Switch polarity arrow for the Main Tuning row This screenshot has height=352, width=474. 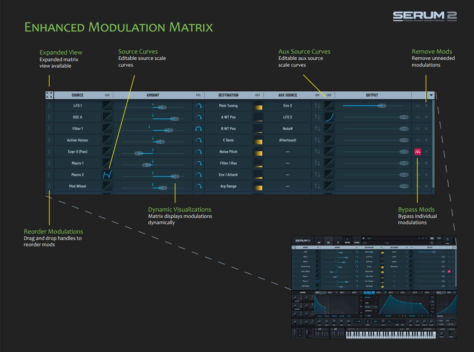pyautogui.click(x=198, y=106)
